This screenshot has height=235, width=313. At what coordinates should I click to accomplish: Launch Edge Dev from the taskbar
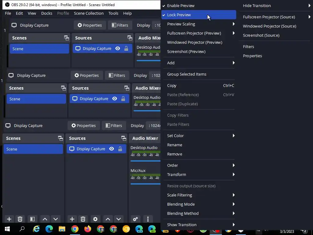(x=152, y=229)
